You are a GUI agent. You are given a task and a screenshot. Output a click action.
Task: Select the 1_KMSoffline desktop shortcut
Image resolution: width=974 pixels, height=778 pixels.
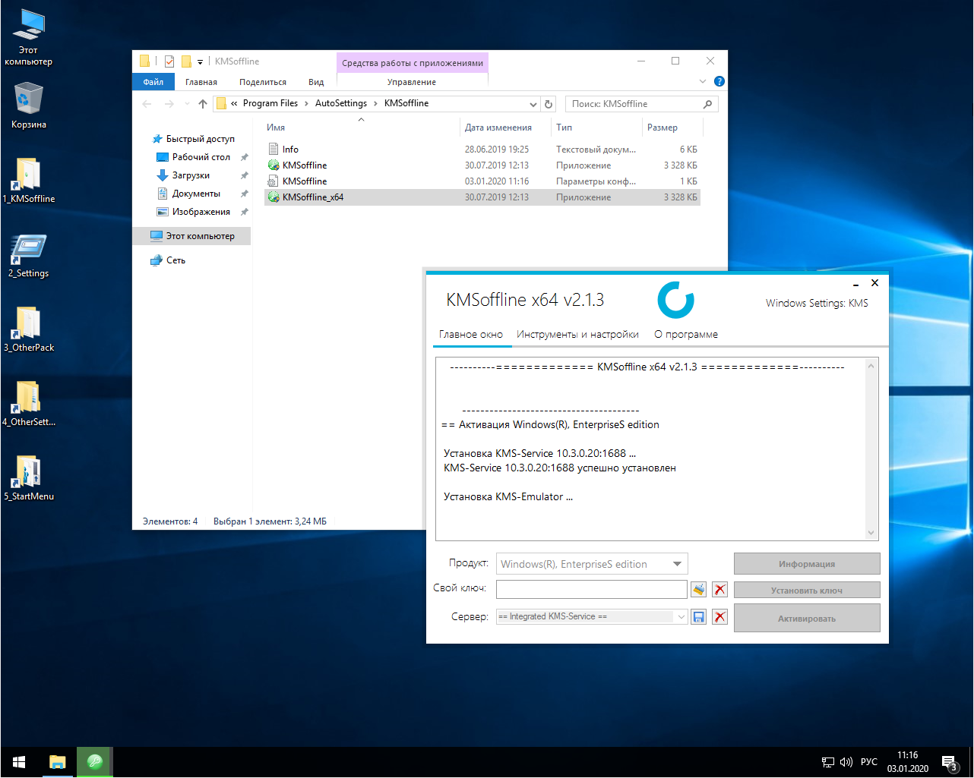(28, 180)
